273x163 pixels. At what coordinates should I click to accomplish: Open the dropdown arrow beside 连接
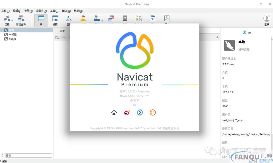coord(12,20)
